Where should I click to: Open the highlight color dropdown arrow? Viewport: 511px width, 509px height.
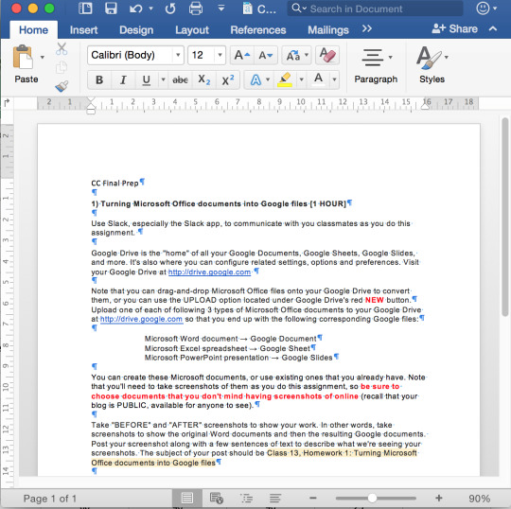tap(302, 79)
